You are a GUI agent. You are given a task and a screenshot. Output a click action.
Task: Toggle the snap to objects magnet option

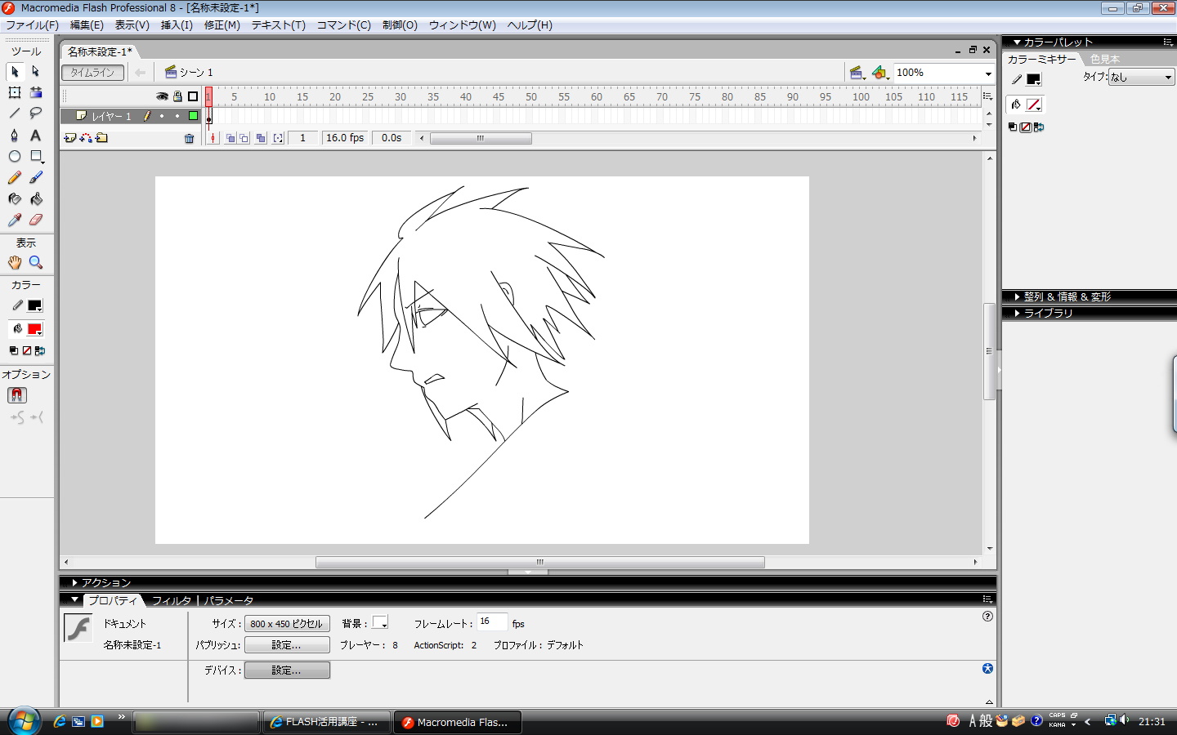coord(17,395)
